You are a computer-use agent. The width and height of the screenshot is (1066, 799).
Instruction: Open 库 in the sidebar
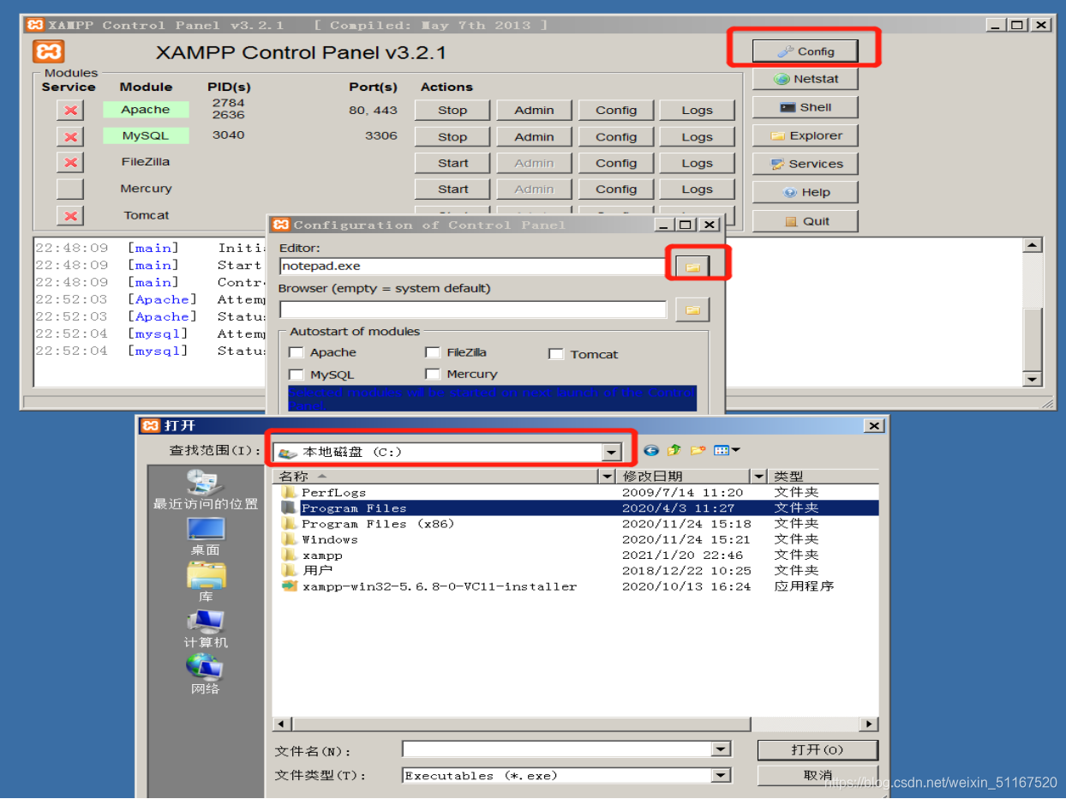point(206,583)
